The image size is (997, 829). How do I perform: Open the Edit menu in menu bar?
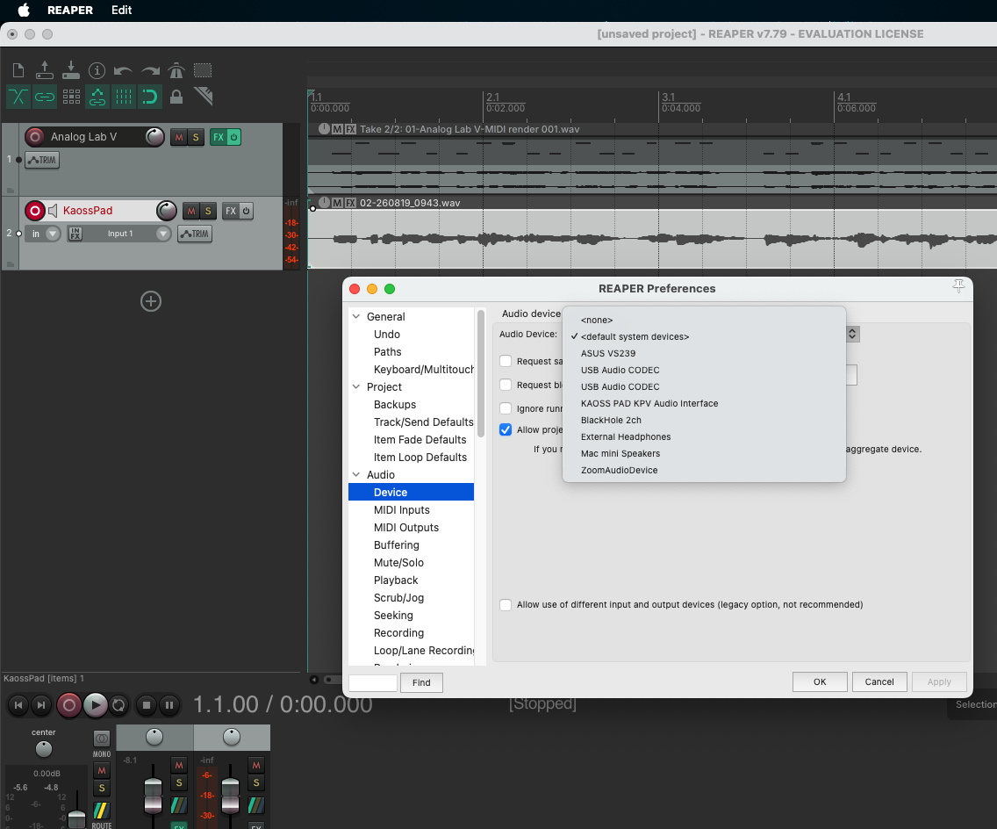pos(121,11)
